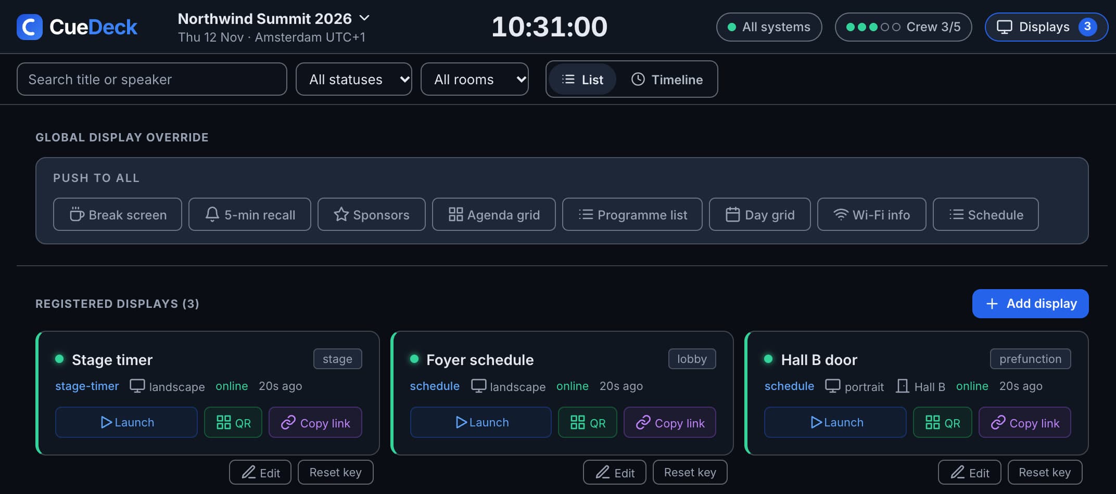Open the All systems status pill

coord(769,27)
